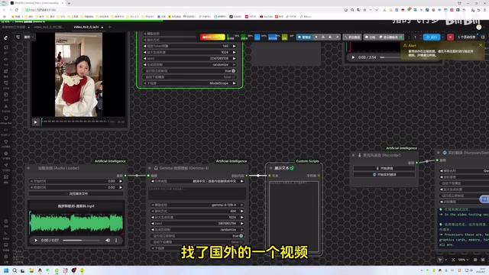489x275 pixels.
Task: Collapse the show-text node via its dot
Action: (270, 168)
